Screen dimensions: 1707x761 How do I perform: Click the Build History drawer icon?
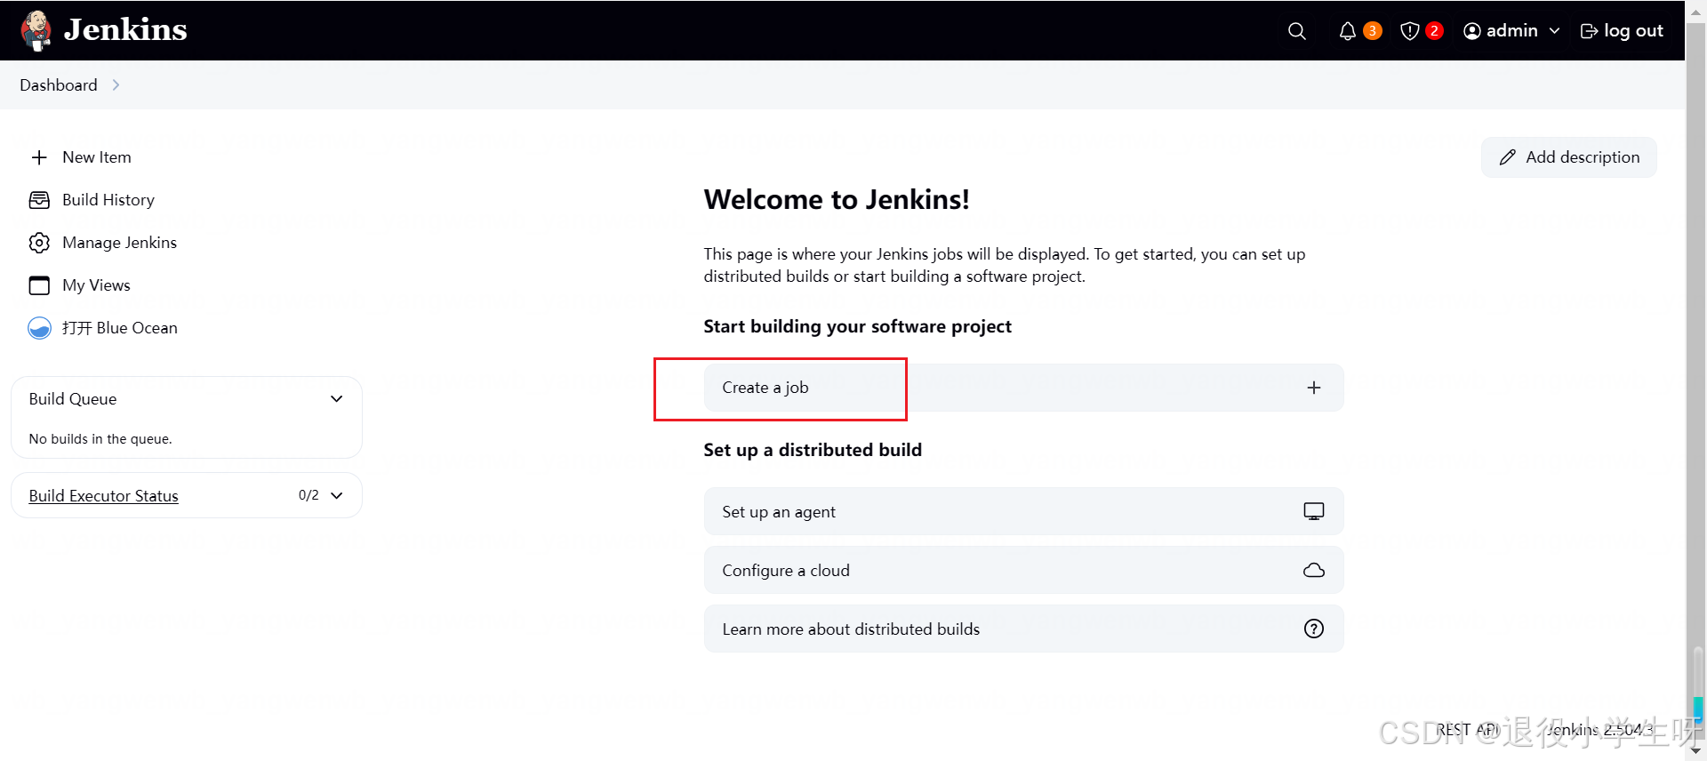(39, 200)
